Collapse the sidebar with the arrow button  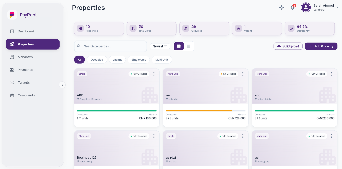coord(62,85)
